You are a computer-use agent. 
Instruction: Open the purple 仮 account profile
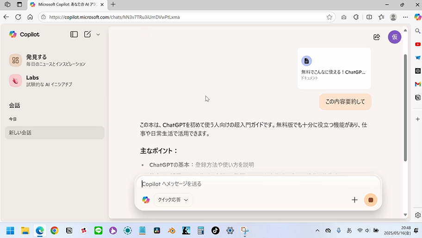coord(394,37)
